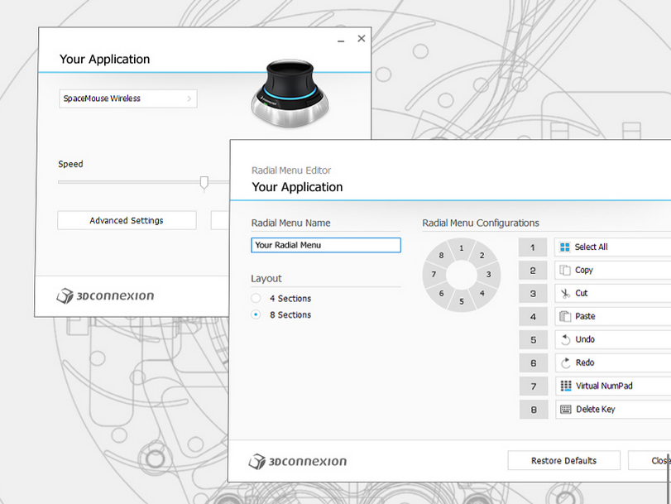The image size is (671, 504).
Task: Click the Redo arrow icon
Action: [565, 362]
